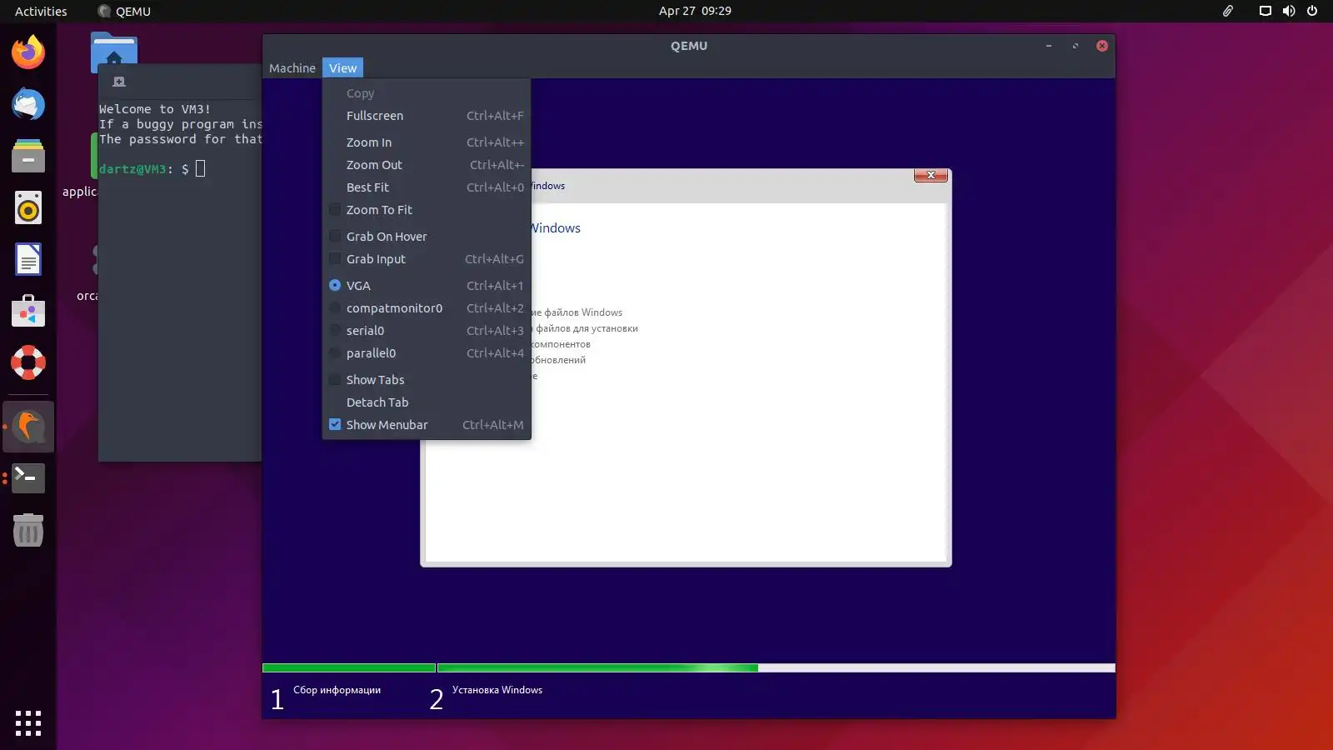
Task: Launch Thunderbird mail from the dock
Action: coord(28,104)
